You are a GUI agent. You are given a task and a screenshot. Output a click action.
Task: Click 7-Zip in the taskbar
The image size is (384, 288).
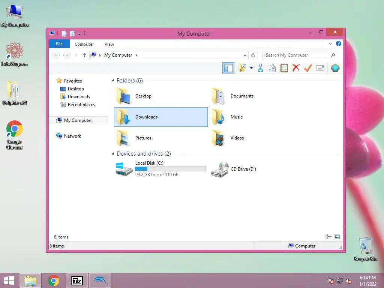[76, 280]
